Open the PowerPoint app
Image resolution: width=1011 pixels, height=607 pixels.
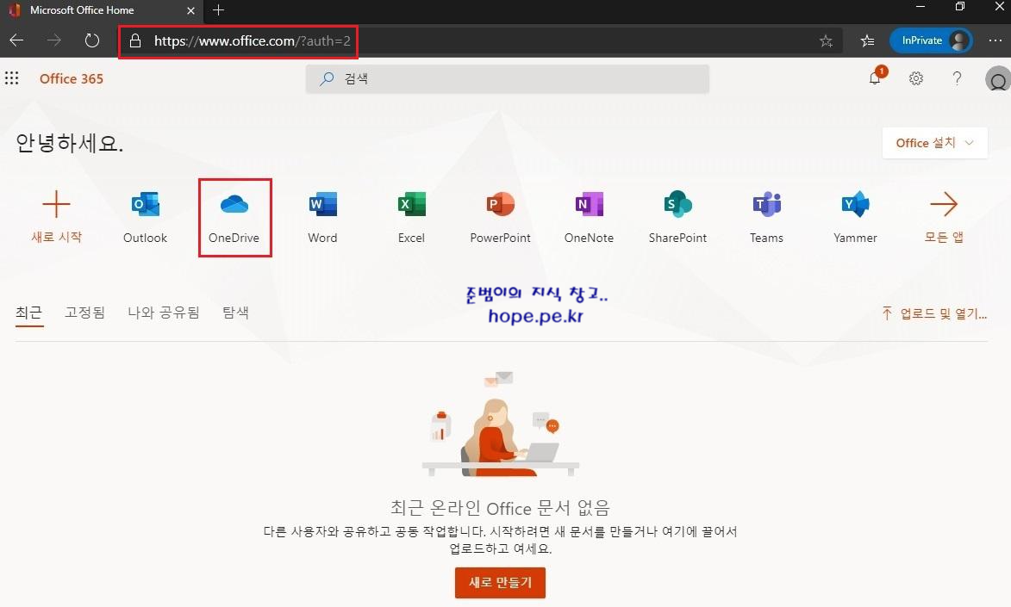pos(501,217)
